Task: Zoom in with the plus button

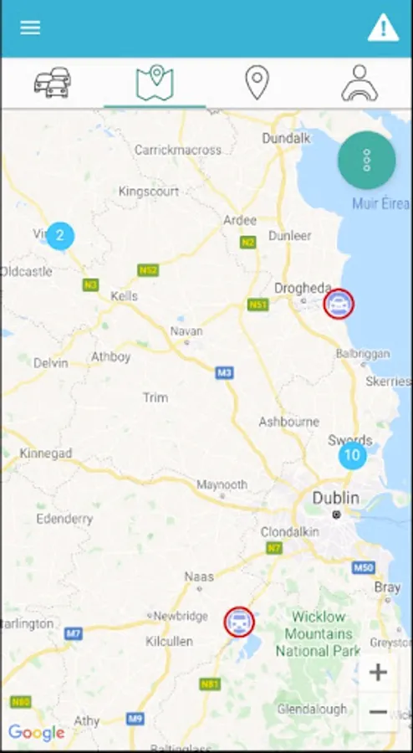Action: pyautogui.click(x=378, y=673)
